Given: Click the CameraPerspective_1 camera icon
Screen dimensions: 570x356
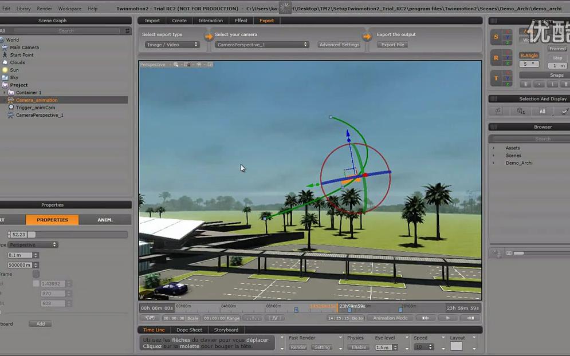Looking at the screenshot, I should click(10, 115).
